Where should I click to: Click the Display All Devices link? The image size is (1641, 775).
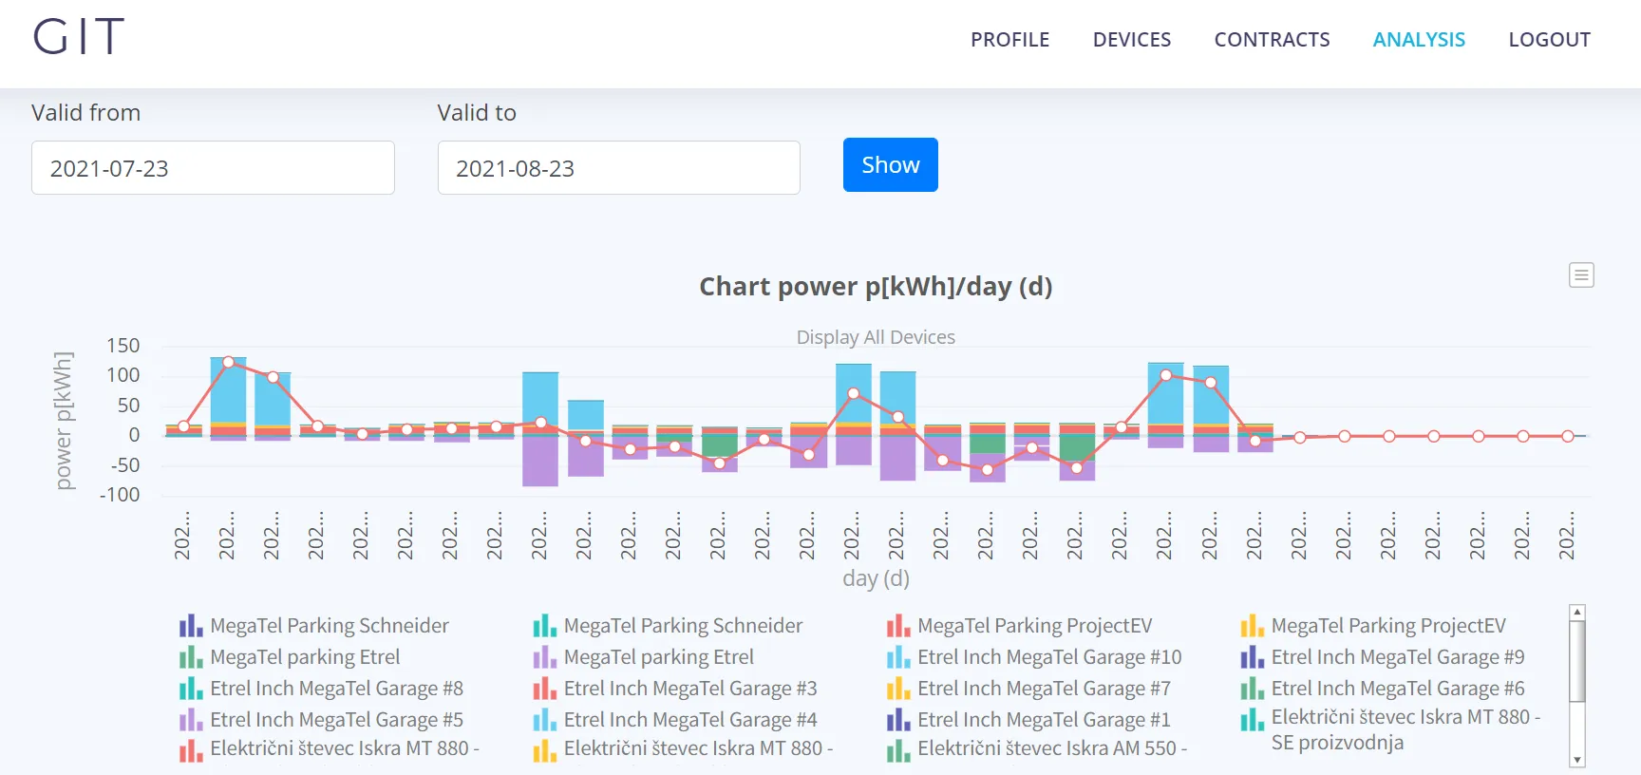[876, 337]
